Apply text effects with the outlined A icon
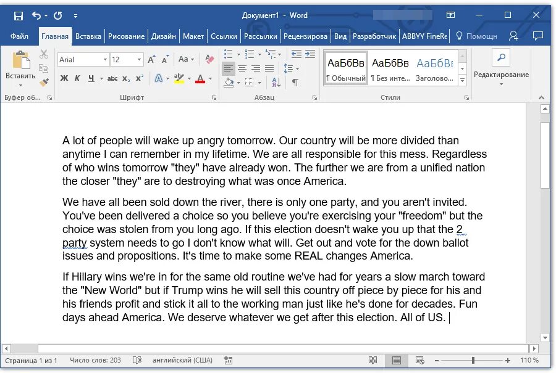Viewport: 556px width, 373px height. [159, 78]
